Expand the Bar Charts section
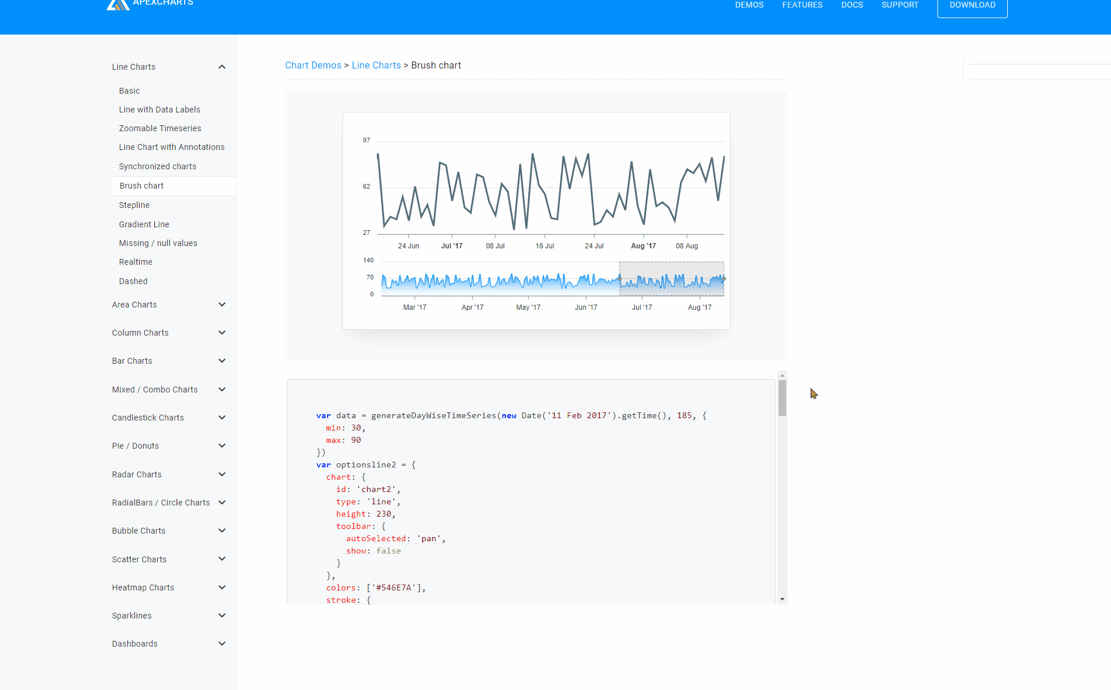1111x690 pixels. (222, 361)
